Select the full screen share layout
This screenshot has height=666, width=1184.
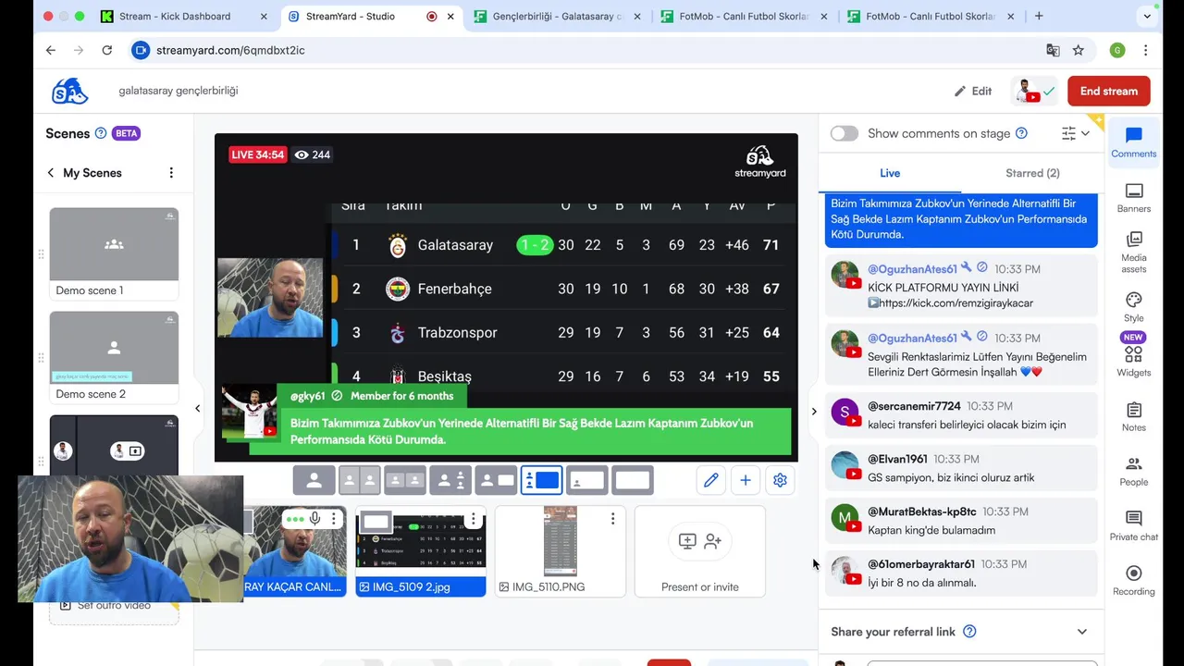(632, 480)
